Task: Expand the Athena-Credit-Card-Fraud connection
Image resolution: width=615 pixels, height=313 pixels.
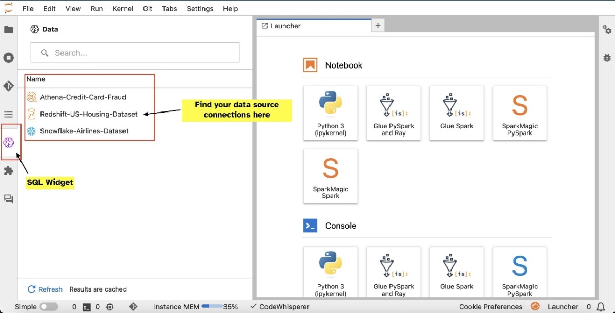Action: 83,97
